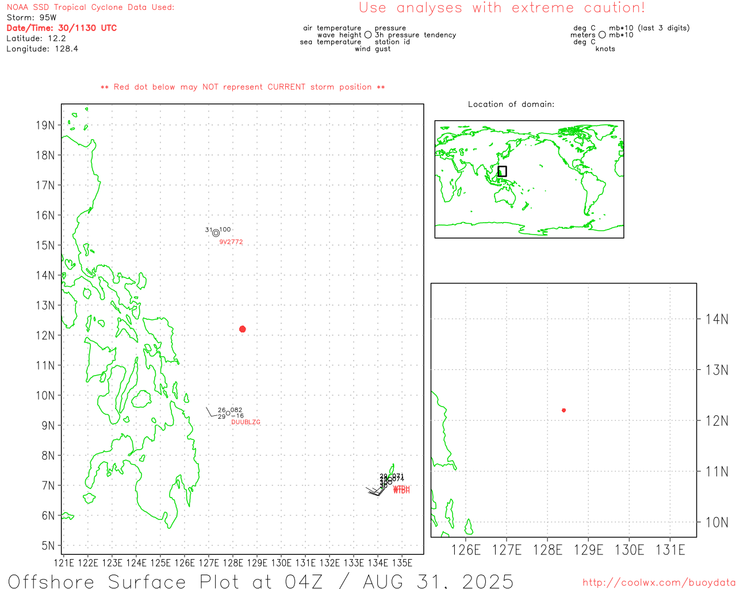Click the 131E label on inset map axis

[670, 550]
